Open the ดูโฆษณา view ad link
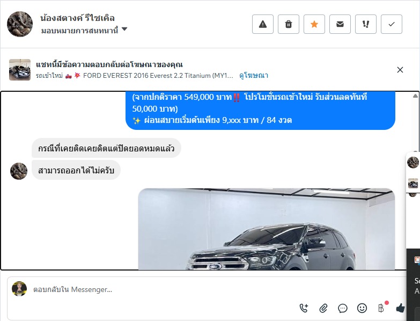 click(253, 76)
